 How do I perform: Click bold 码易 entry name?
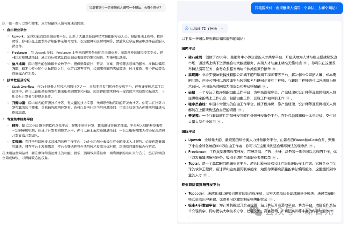click(x=191, y=92)
